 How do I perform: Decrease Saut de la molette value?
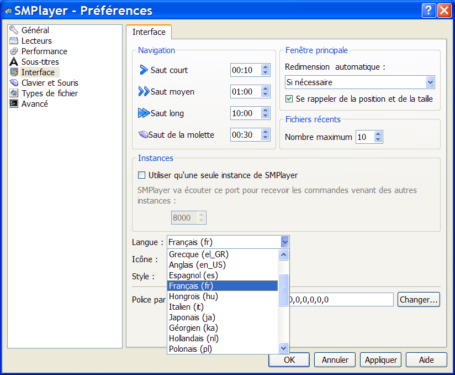point(265,137)
